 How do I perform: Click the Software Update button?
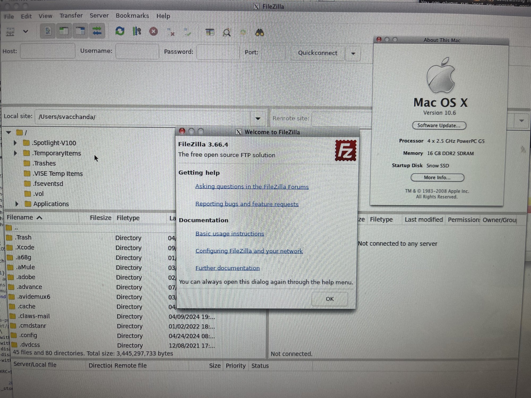439,126
